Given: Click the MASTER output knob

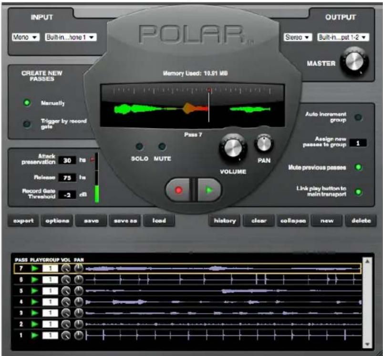Looking at the screenshot, I should tap(354, 61).
